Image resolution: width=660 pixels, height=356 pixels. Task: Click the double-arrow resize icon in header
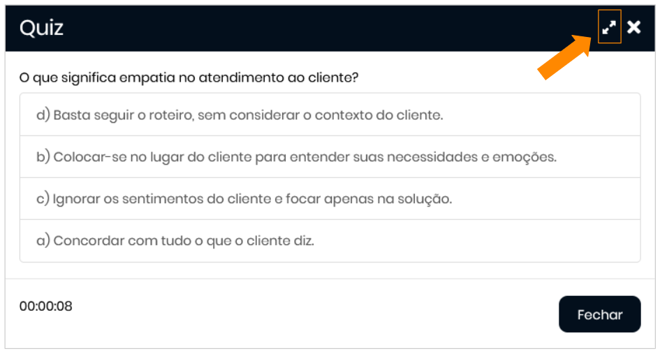[609, 28]
